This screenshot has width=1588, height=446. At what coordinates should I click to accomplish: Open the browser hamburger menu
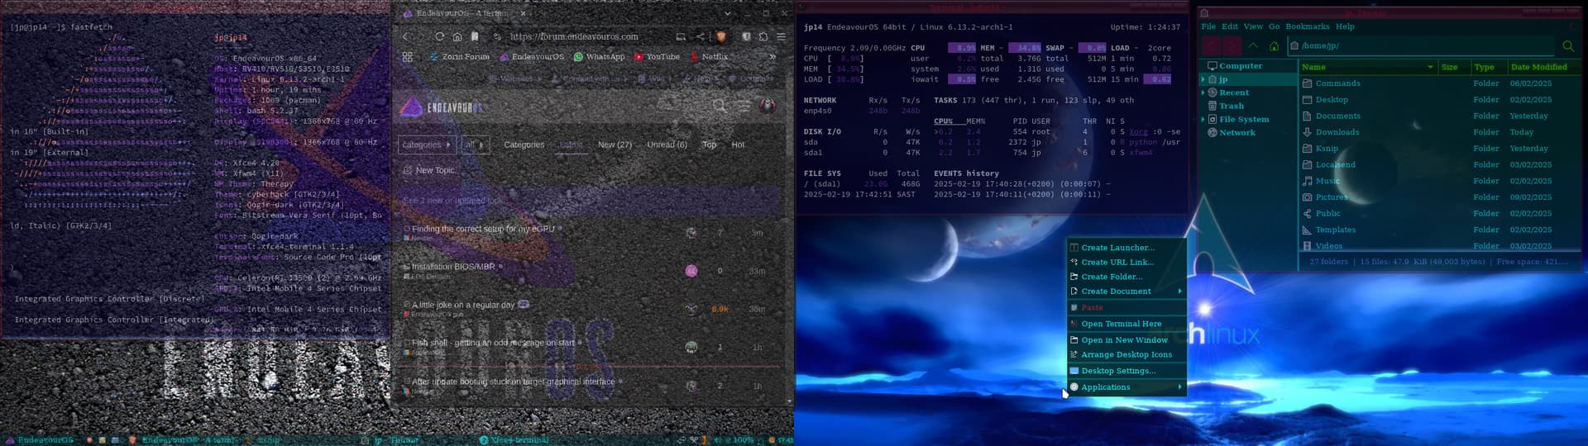pos(781,36)
